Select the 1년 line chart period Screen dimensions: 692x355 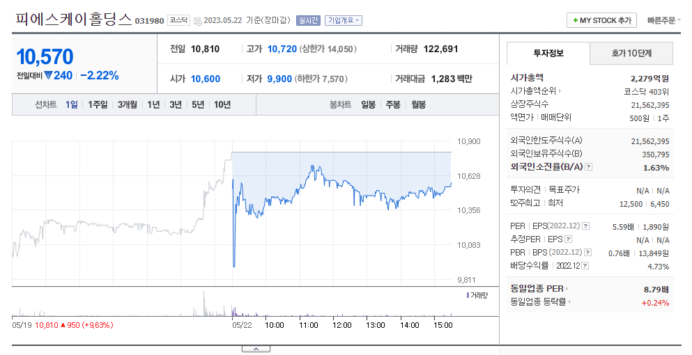click(x=153, y=104)
